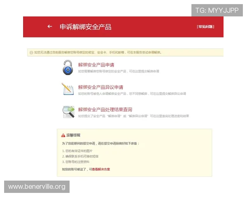Click the padlock unbind application icon
The height and width of the screenshot is (197, 247).
coord(68,68)
